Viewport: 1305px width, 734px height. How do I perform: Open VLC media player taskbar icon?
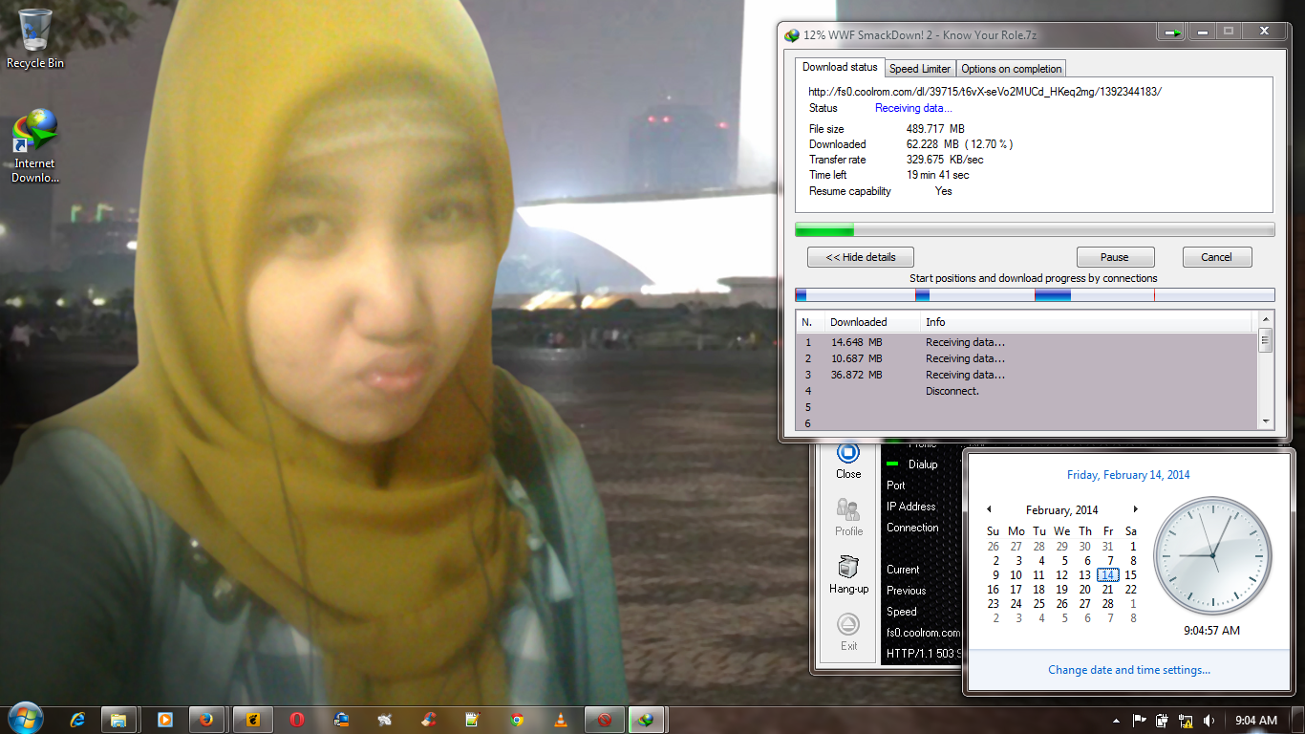click(561, 720)
